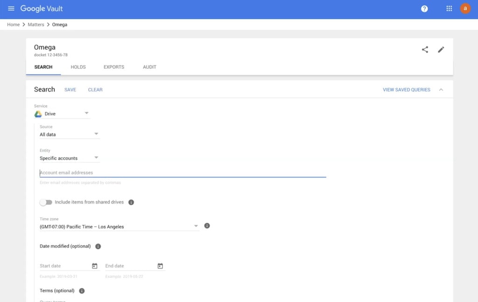Open End date calendar picker
The image size is (478, 302).
point(160,266)
